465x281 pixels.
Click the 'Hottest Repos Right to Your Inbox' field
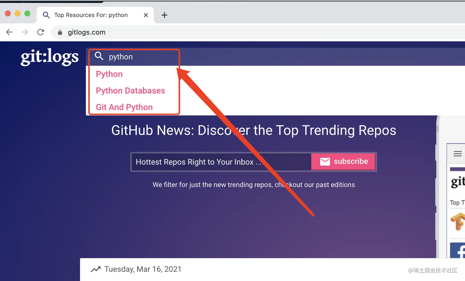221,162
